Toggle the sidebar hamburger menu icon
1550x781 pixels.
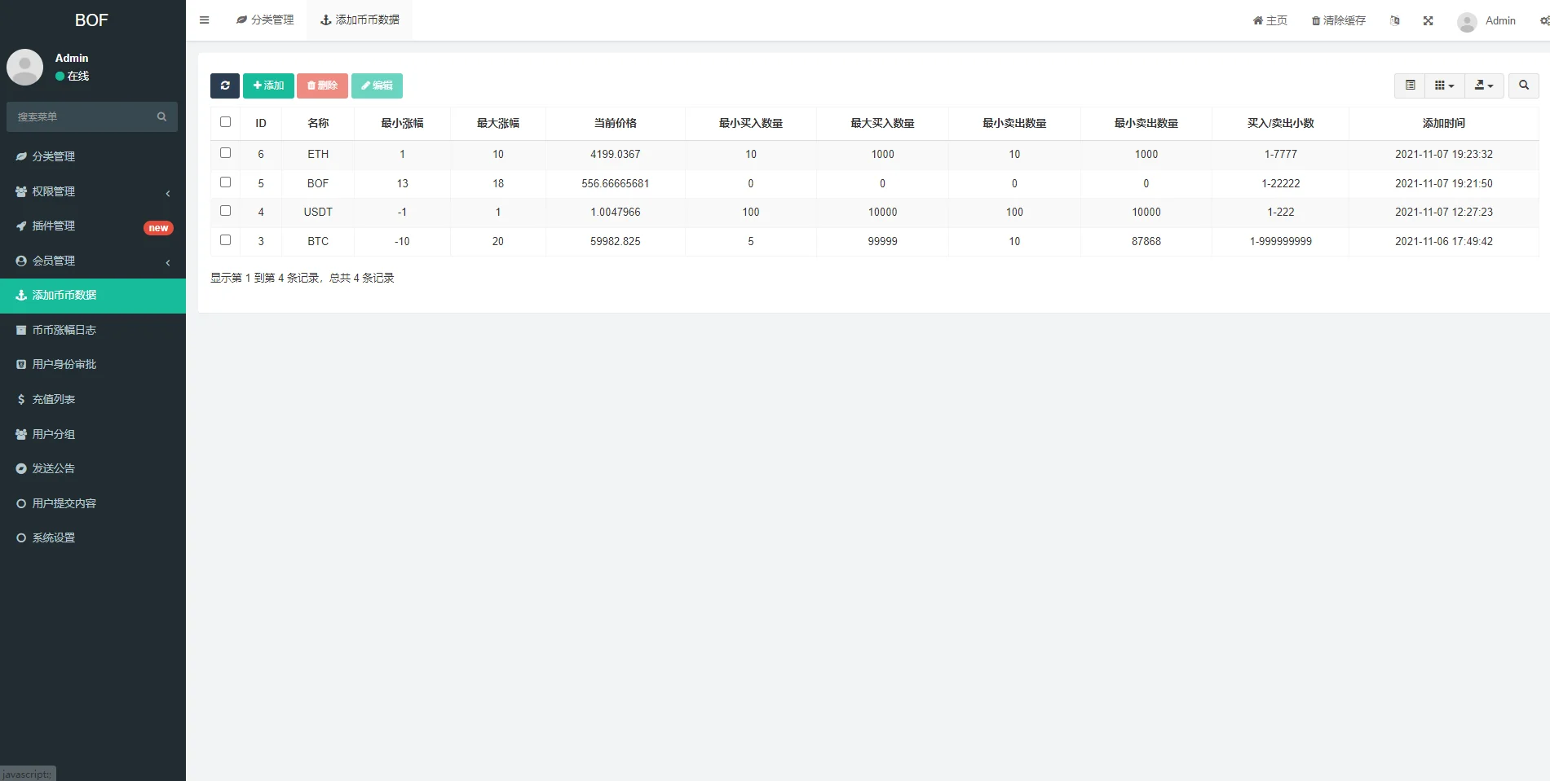click(205, 20)
